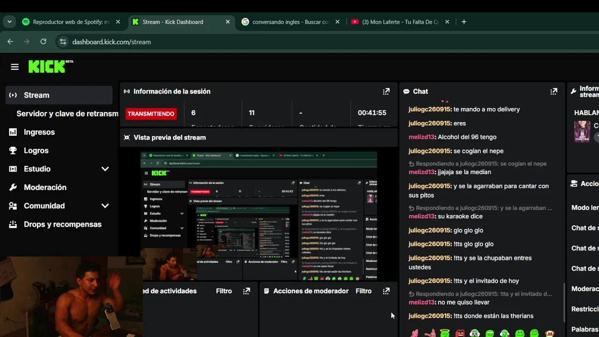The height and width of the screenshot is (337, 599).
Task: Click the chat message 'glo glo glo'
Action: pos(468,230)
